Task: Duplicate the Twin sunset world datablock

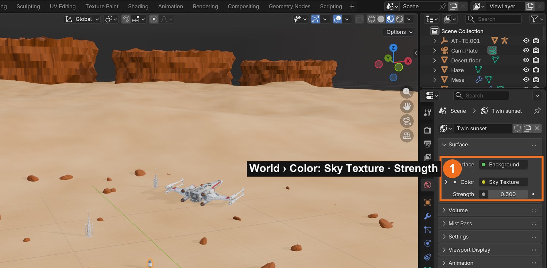Action: tap(527, 128)
